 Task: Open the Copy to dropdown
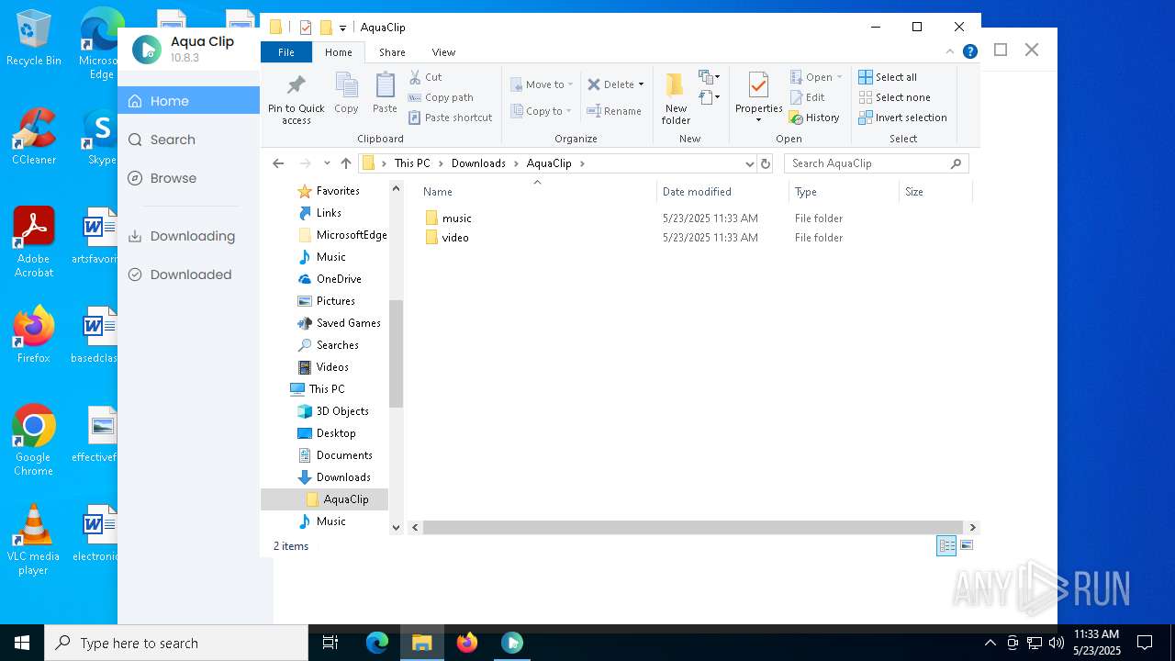click(x=542, y=111)
